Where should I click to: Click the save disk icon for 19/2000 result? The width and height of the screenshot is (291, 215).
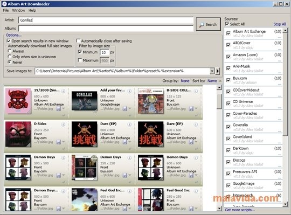tap(59, 109)
